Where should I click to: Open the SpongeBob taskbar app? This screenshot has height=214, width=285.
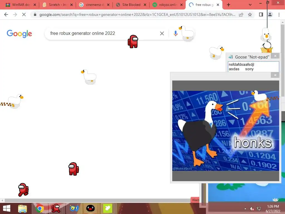click(x=74, y=208)
